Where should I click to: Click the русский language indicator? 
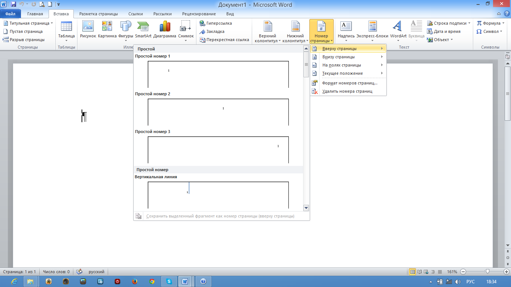coord(97,272)
